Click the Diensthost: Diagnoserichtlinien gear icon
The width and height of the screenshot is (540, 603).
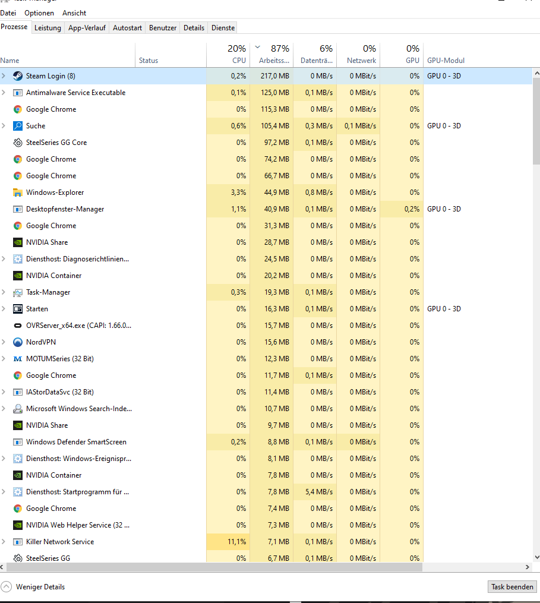[18, 259]
